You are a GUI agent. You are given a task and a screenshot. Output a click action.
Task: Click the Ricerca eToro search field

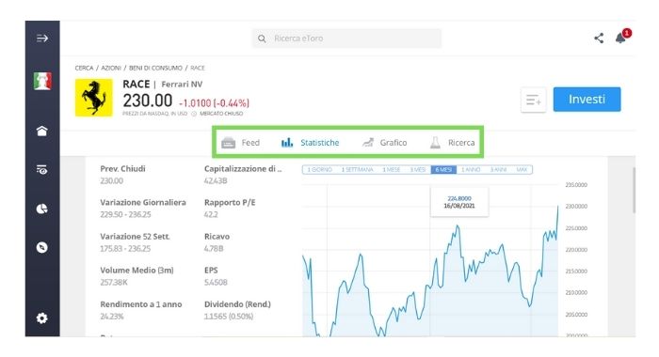346,39
